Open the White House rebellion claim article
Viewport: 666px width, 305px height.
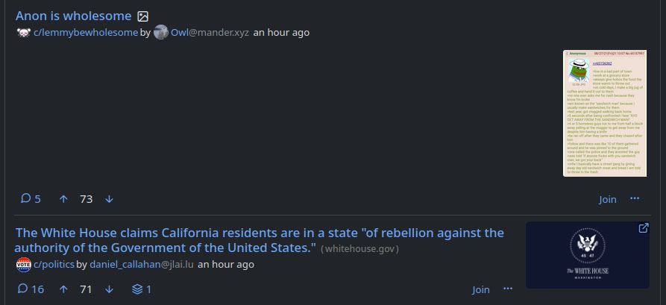pos(259,239)
